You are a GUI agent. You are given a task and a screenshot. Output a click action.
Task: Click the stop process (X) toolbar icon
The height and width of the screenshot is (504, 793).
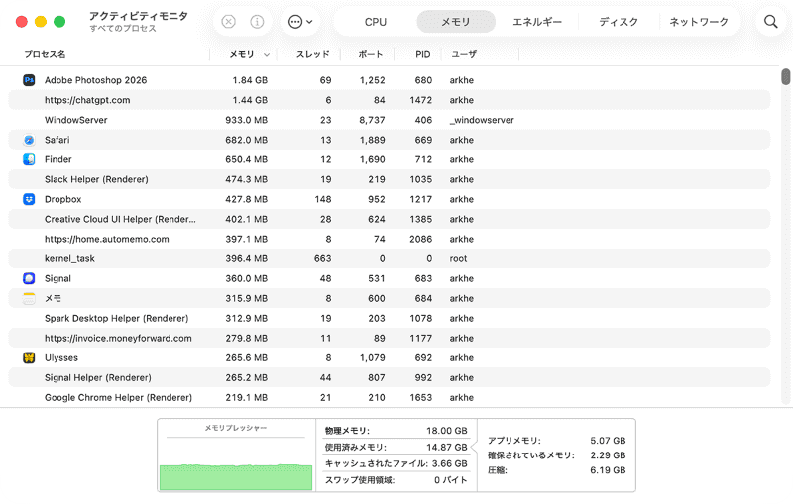pyautogui.click(x=229, y=22)
